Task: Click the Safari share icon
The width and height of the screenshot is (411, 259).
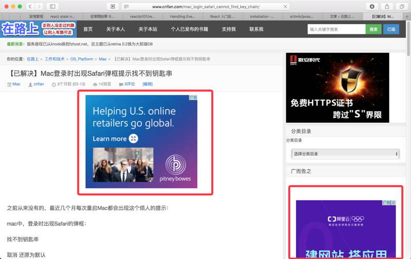Action: 387,6
